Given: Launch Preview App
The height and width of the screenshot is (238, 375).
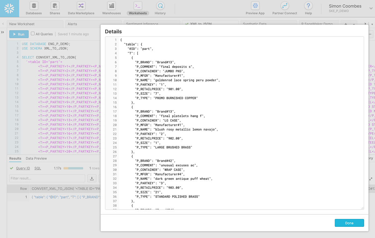Looking at the screenshot, I should pyautogui.click(x=255, y=8).
